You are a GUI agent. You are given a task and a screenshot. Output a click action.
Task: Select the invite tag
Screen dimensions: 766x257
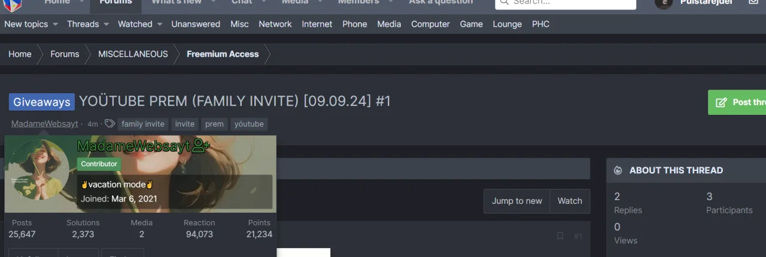pyautogui.click(x=185, y=124)
